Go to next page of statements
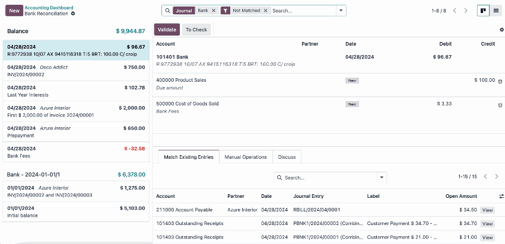The image size is (505, 244). point(466,11)
